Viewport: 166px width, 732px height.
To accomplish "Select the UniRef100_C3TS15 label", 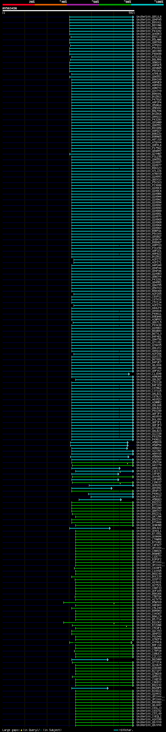I will coord(149,391).
